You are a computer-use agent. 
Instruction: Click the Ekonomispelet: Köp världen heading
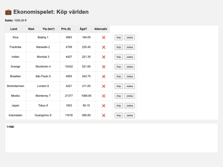point(51,12)
